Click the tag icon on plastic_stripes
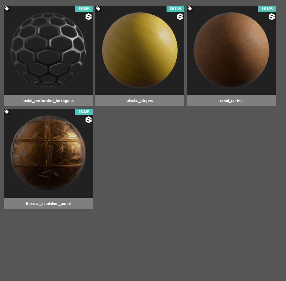The image size is (286, 281). [x=98, y=9]
